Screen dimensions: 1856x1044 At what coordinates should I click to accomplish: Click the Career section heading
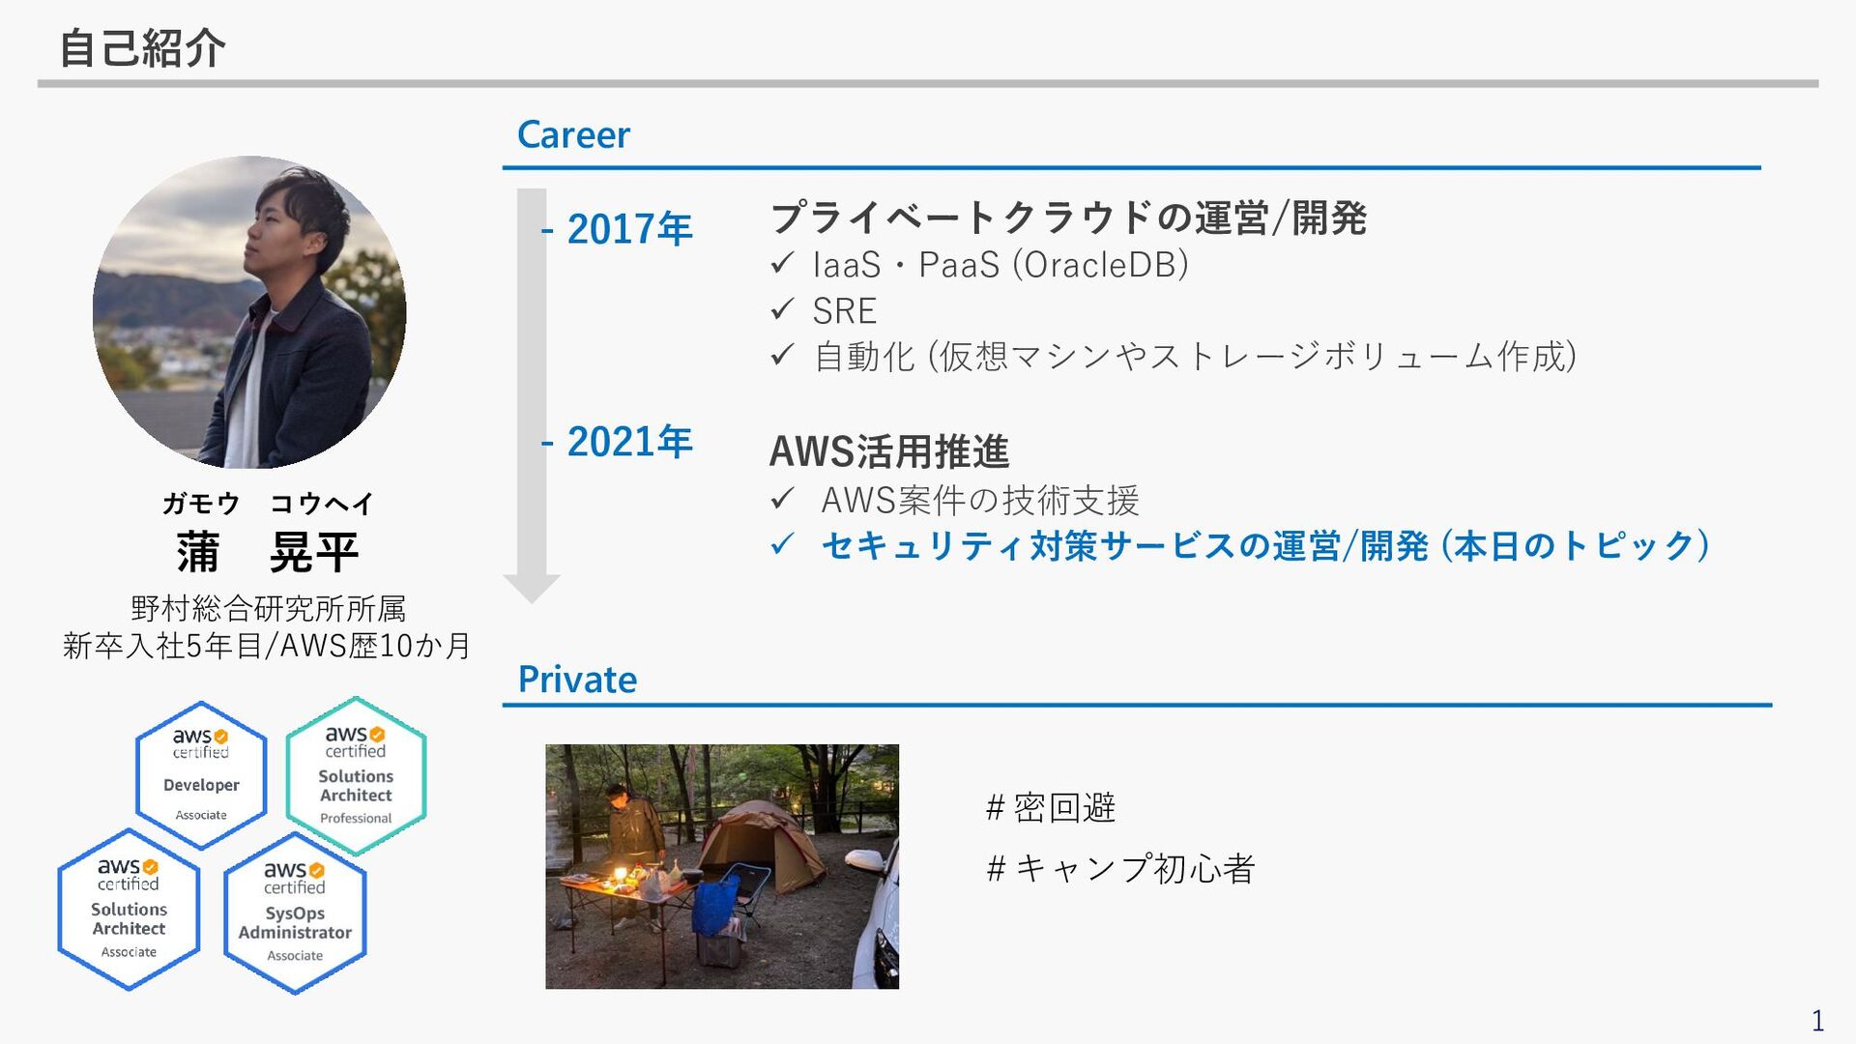573,134
